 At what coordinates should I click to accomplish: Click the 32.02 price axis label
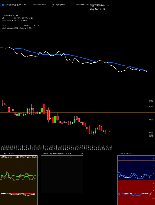point(151,120)
